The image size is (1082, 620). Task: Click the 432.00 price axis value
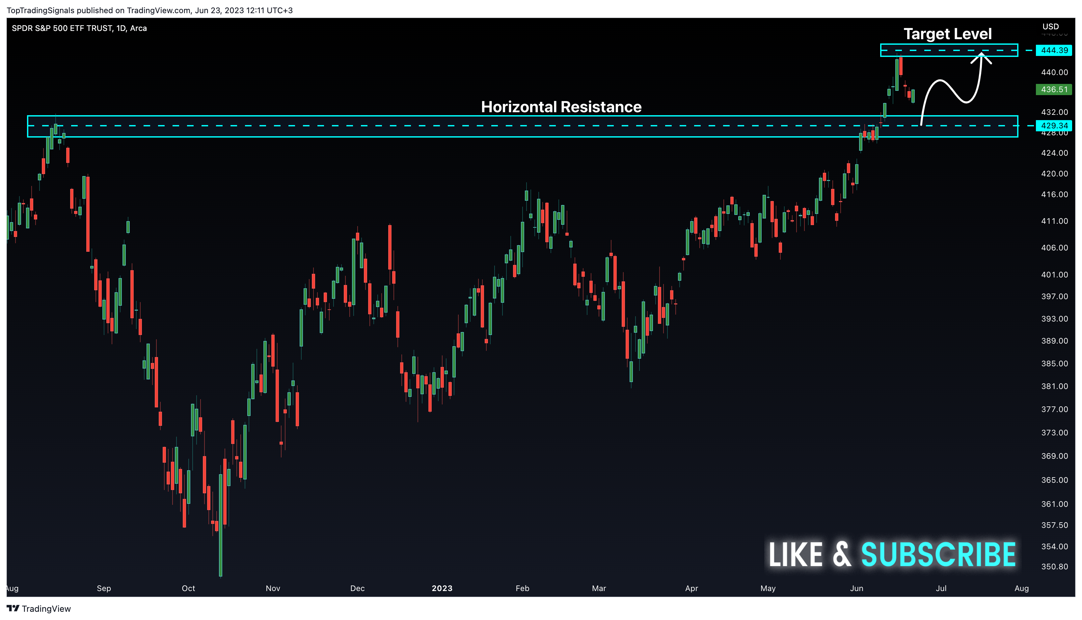click(1054, 112)
